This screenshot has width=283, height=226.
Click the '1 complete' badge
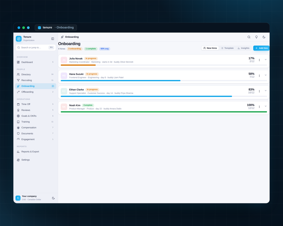pos(91,49)
